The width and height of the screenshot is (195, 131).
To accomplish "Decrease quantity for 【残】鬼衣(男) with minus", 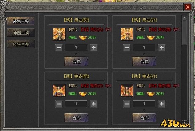I will [59, 104].
